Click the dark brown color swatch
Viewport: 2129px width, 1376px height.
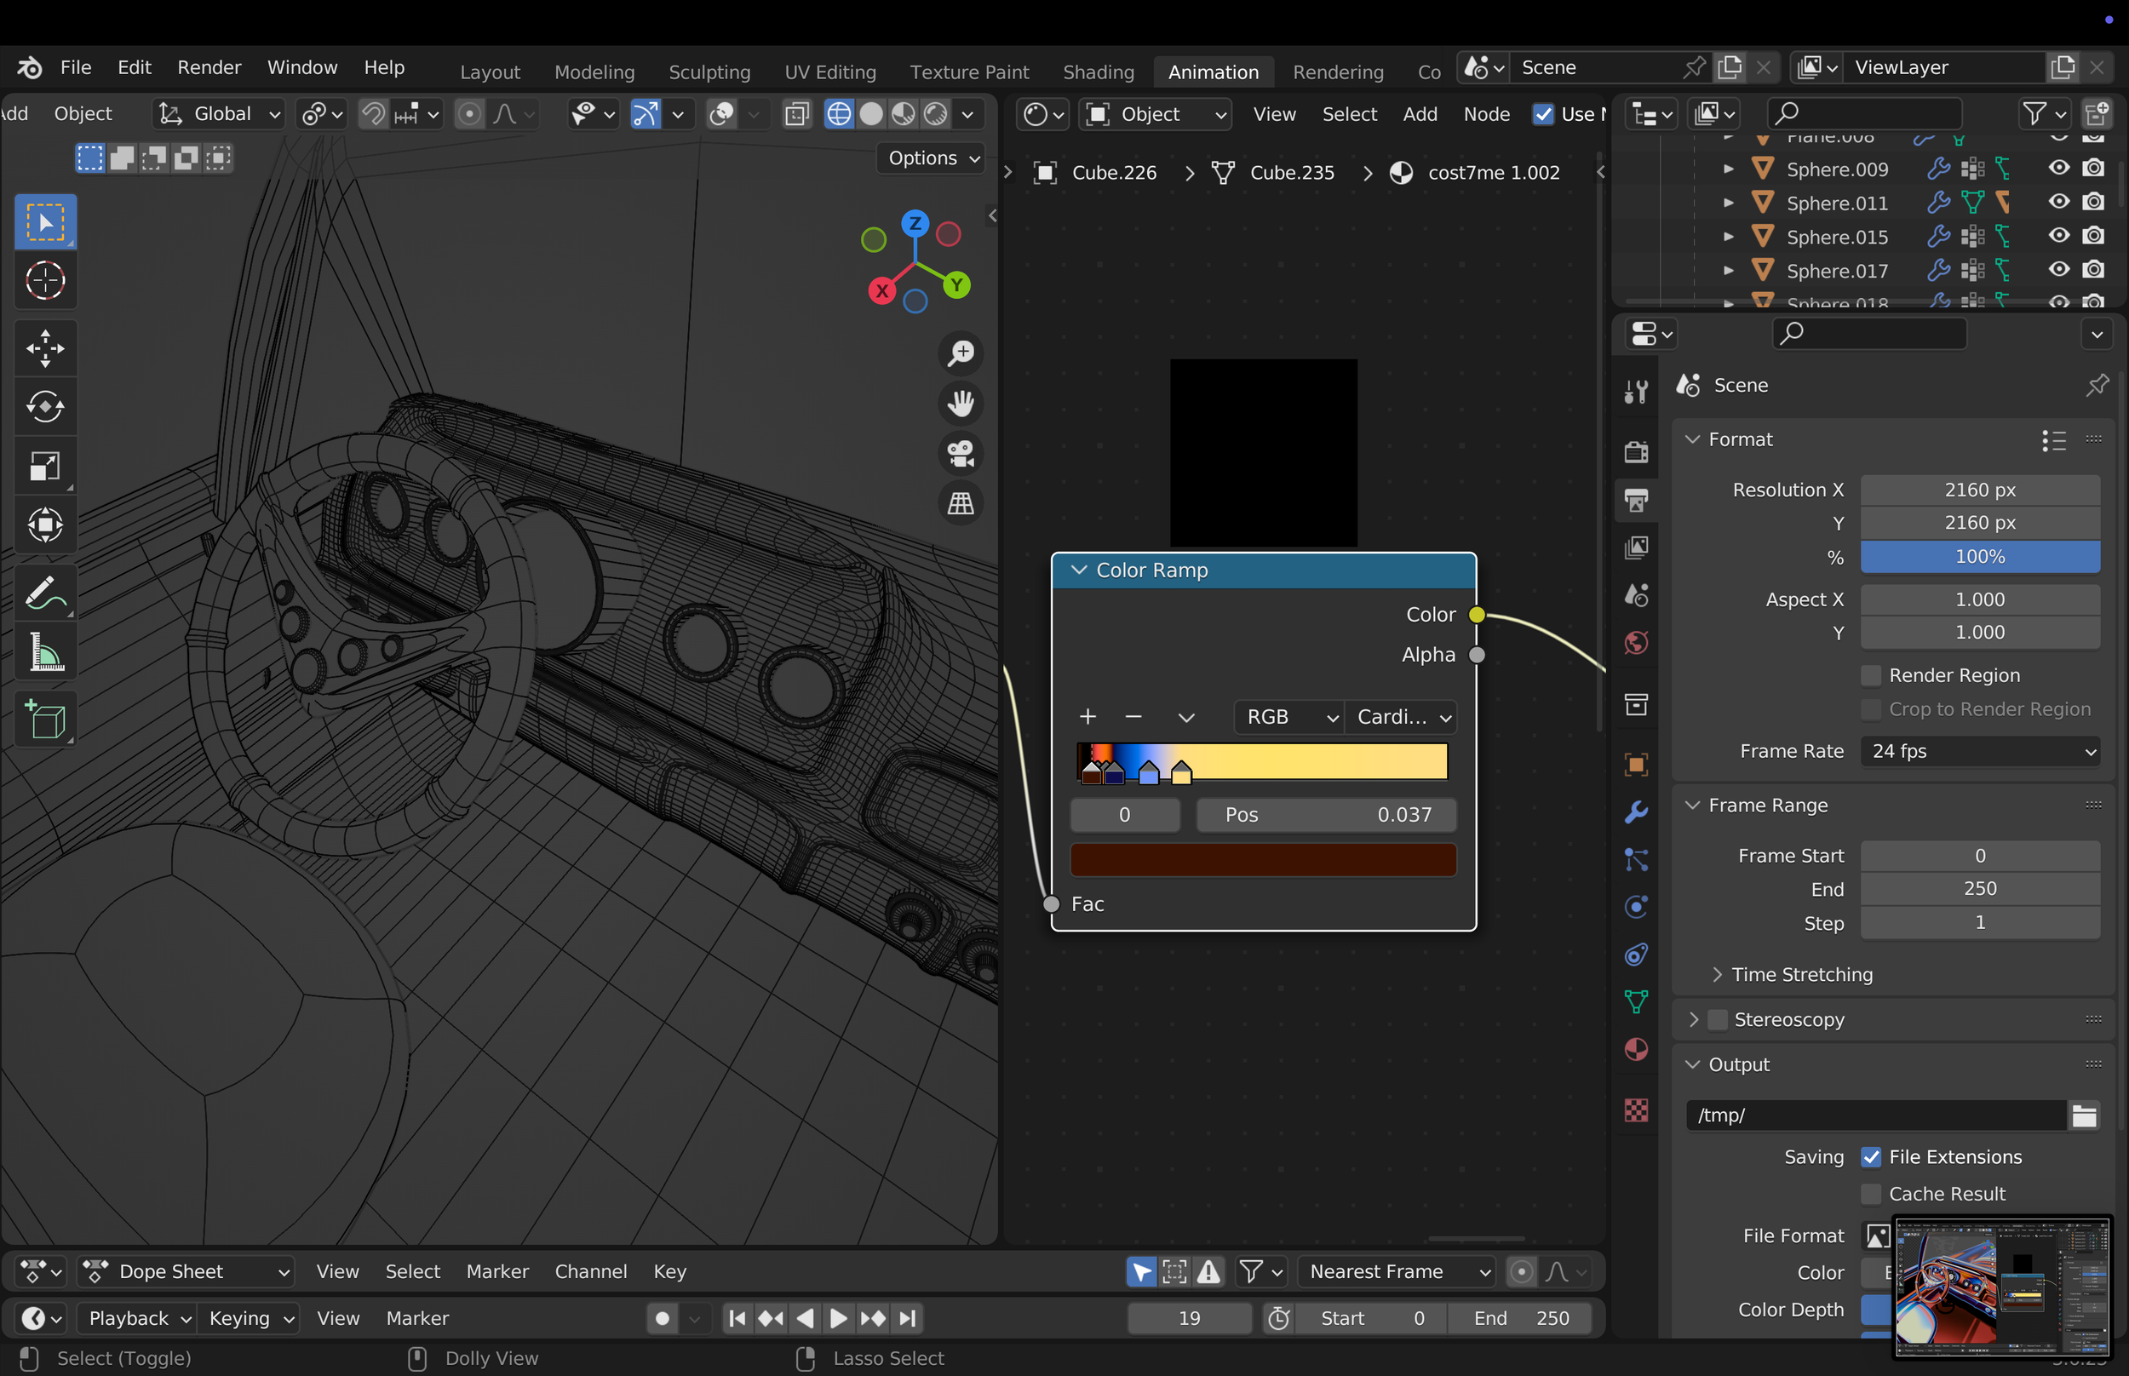click(x=1263, y=859)
